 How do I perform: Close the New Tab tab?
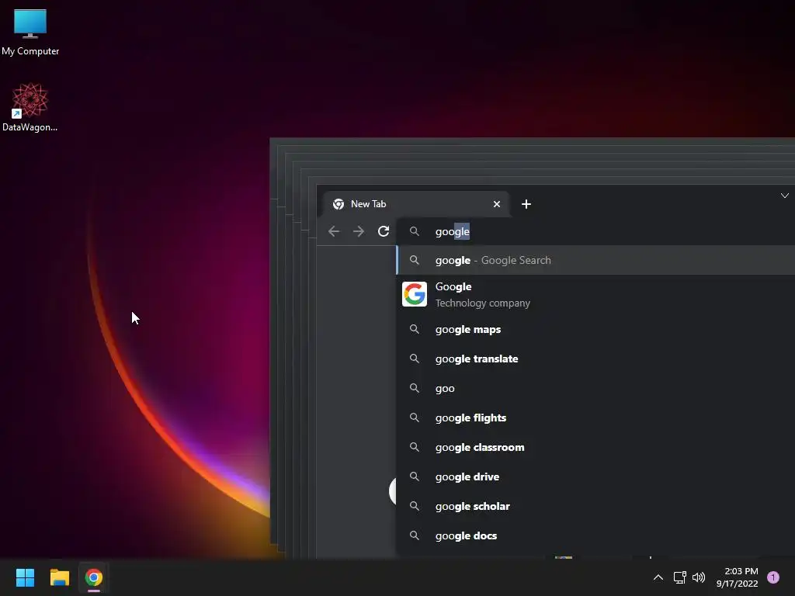(497, 204)
